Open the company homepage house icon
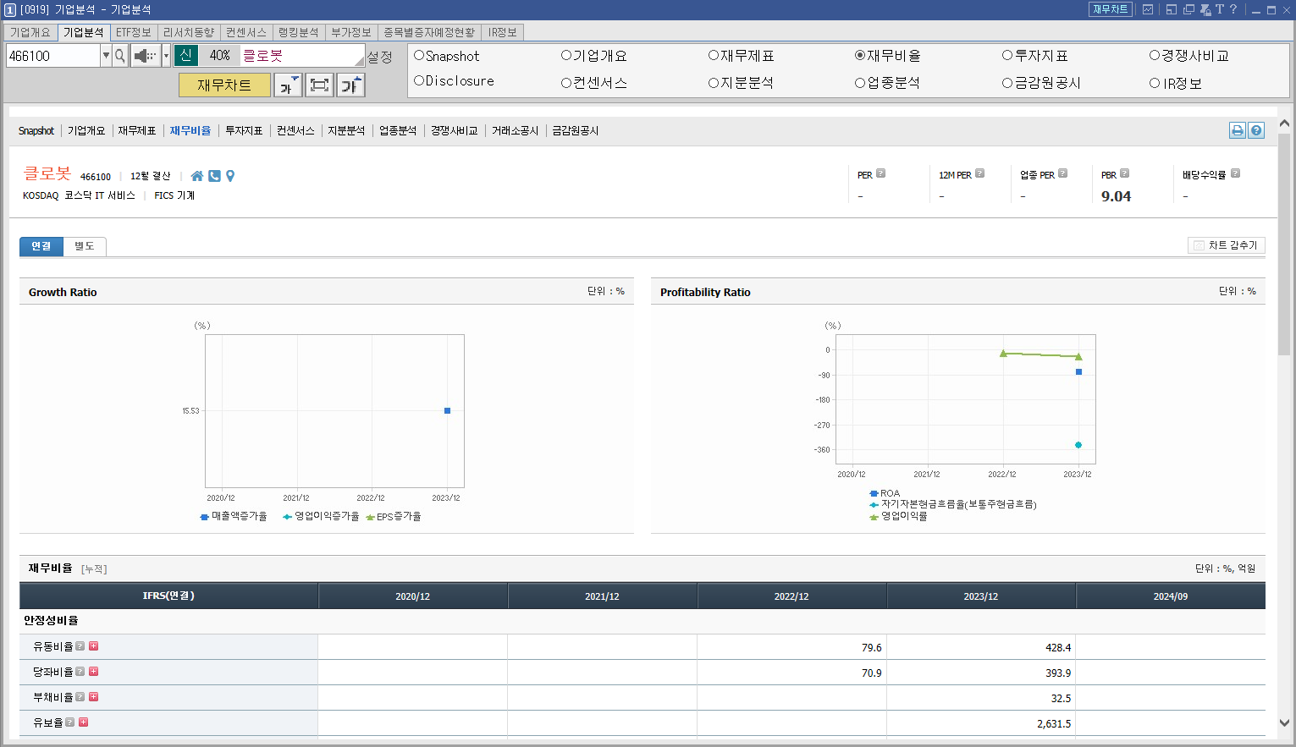The height and width of the screenshot is (747, 1296). [197, 176]
